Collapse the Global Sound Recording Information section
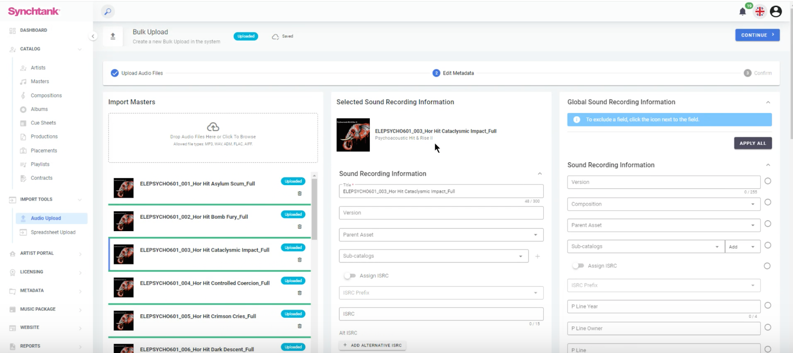The height and width of the screenshot is (353, 793). coord(768,102)
